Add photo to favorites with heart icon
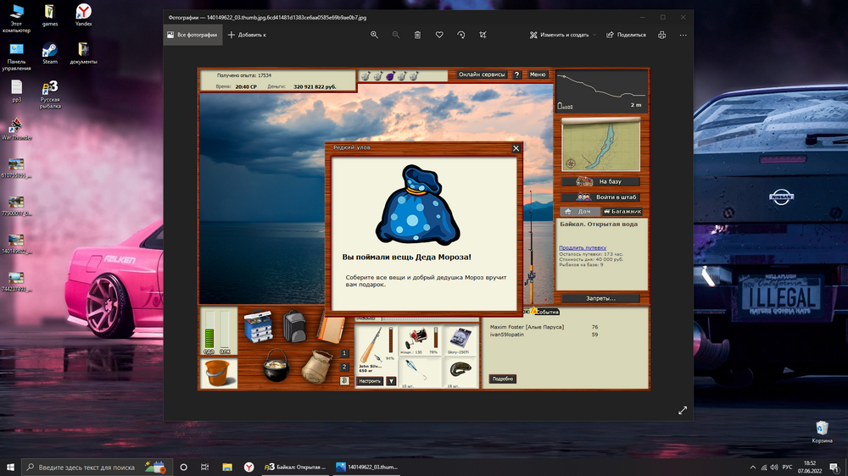This screenshot has height=476, width=848. [439, 35]
